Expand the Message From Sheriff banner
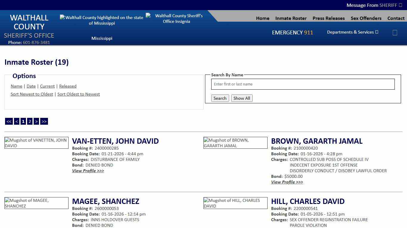The height and width of the screenshot is (228, 407). [374, 5]
